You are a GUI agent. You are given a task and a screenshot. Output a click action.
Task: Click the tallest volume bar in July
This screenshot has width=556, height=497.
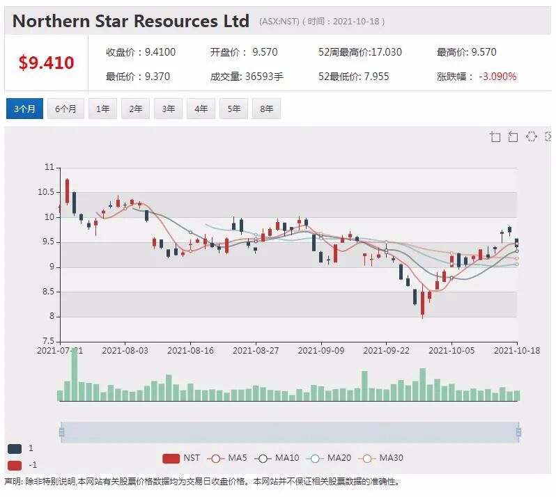click(x=75, y=374)
